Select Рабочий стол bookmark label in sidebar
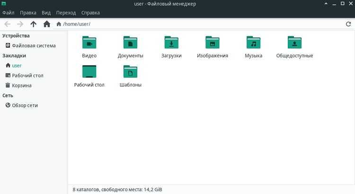Viewport: 355px width, 194px height. point(27,76)
